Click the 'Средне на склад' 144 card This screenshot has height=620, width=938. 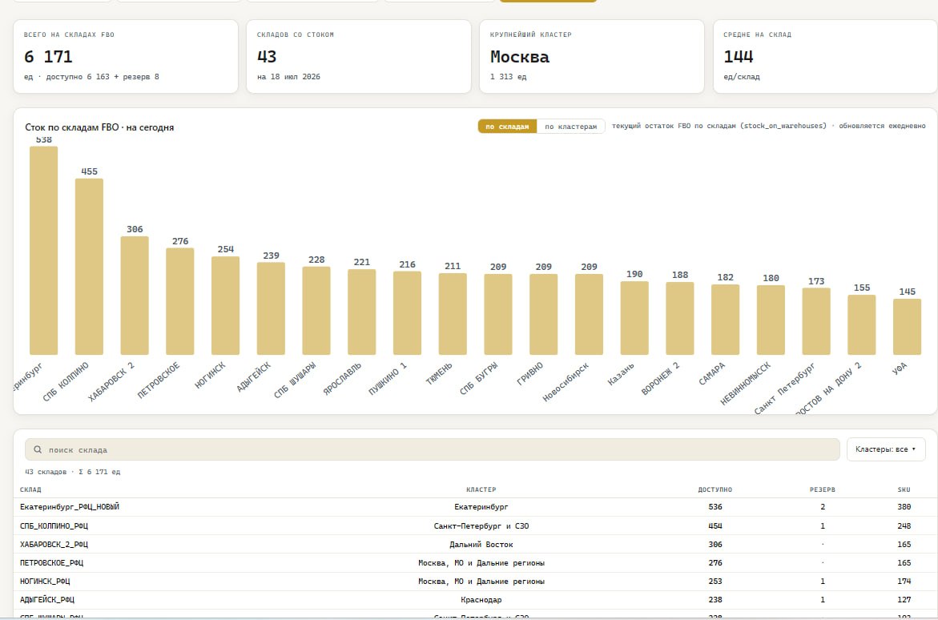[x=826, y=56]
